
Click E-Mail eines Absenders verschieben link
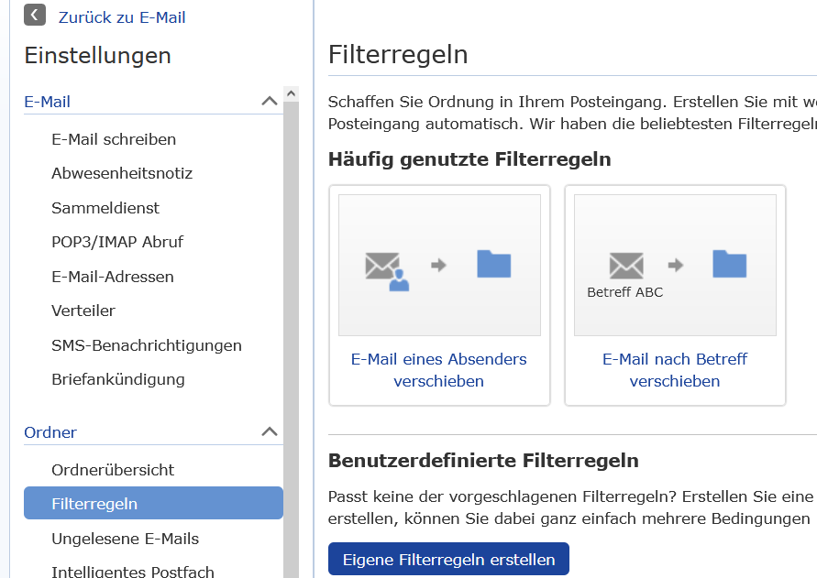pos(439,370)
